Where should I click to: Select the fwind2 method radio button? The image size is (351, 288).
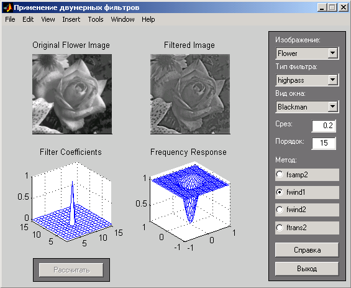(x=307, y=210)
